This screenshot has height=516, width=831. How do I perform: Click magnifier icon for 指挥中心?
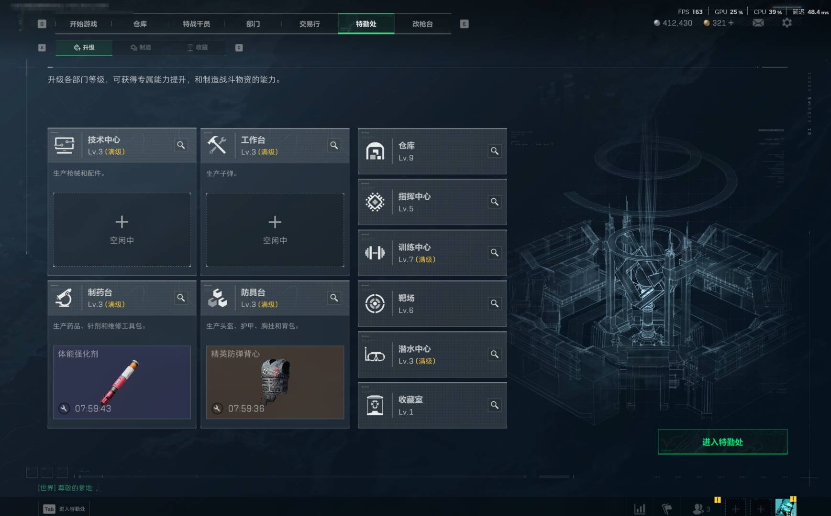pyautogui.click(x=495, y=202)
